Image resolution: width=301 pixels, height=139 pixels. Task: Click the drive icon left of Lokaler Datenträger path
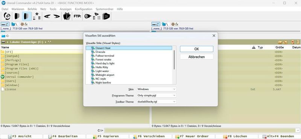pos(3,42)
